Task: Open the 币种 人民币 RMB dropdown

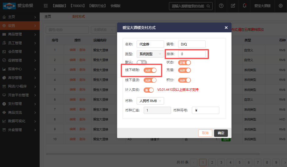Action: click(150, 101)
